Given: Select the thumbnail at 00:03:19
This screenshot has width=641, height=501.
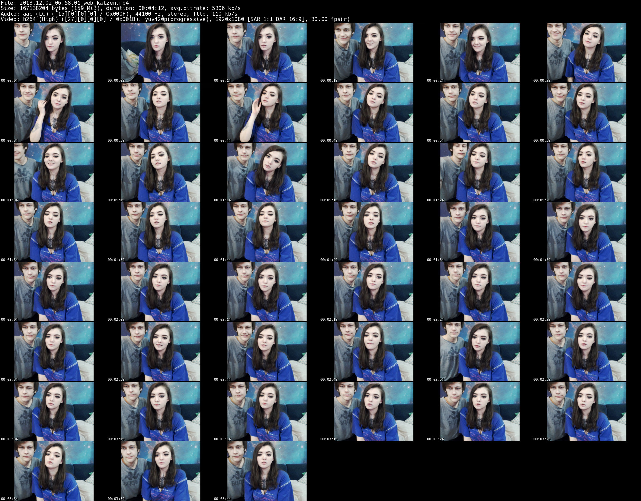Looking at the screenshot, I should coord(374,411).
